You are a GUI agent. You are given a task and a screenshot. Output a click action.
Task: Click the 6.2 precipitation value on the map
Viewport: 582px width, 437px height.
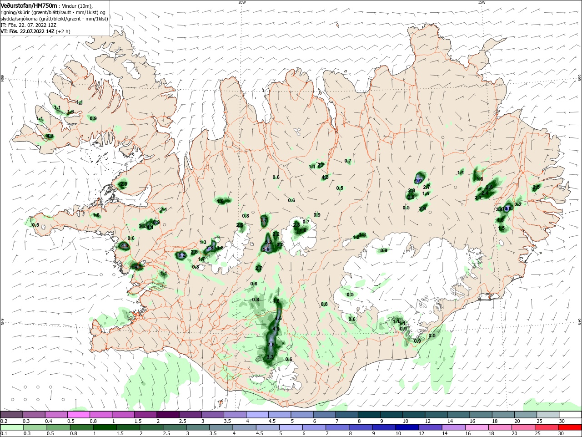point(181,255)
